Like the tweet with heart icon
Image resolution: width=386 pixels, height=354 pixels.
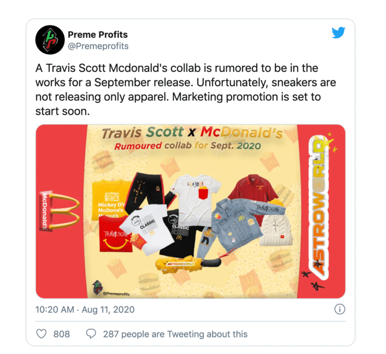pyautogui.click(x=41, y=334)
